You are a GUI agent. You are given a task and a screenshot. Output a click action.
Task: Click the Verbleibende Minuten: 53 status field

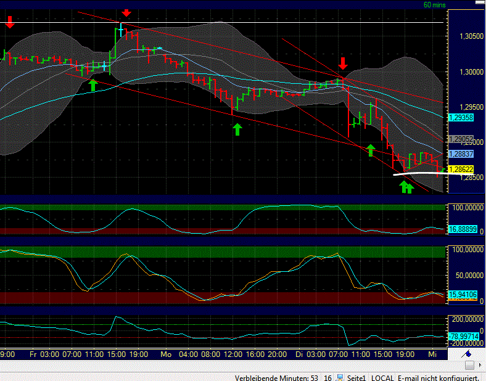(276, 378)
